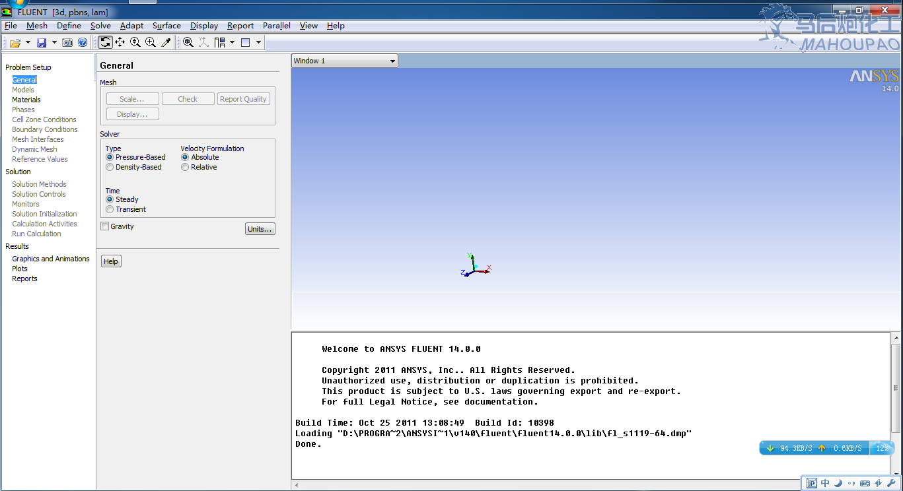Click the Display... mesh button

click(x=133, y=114)
